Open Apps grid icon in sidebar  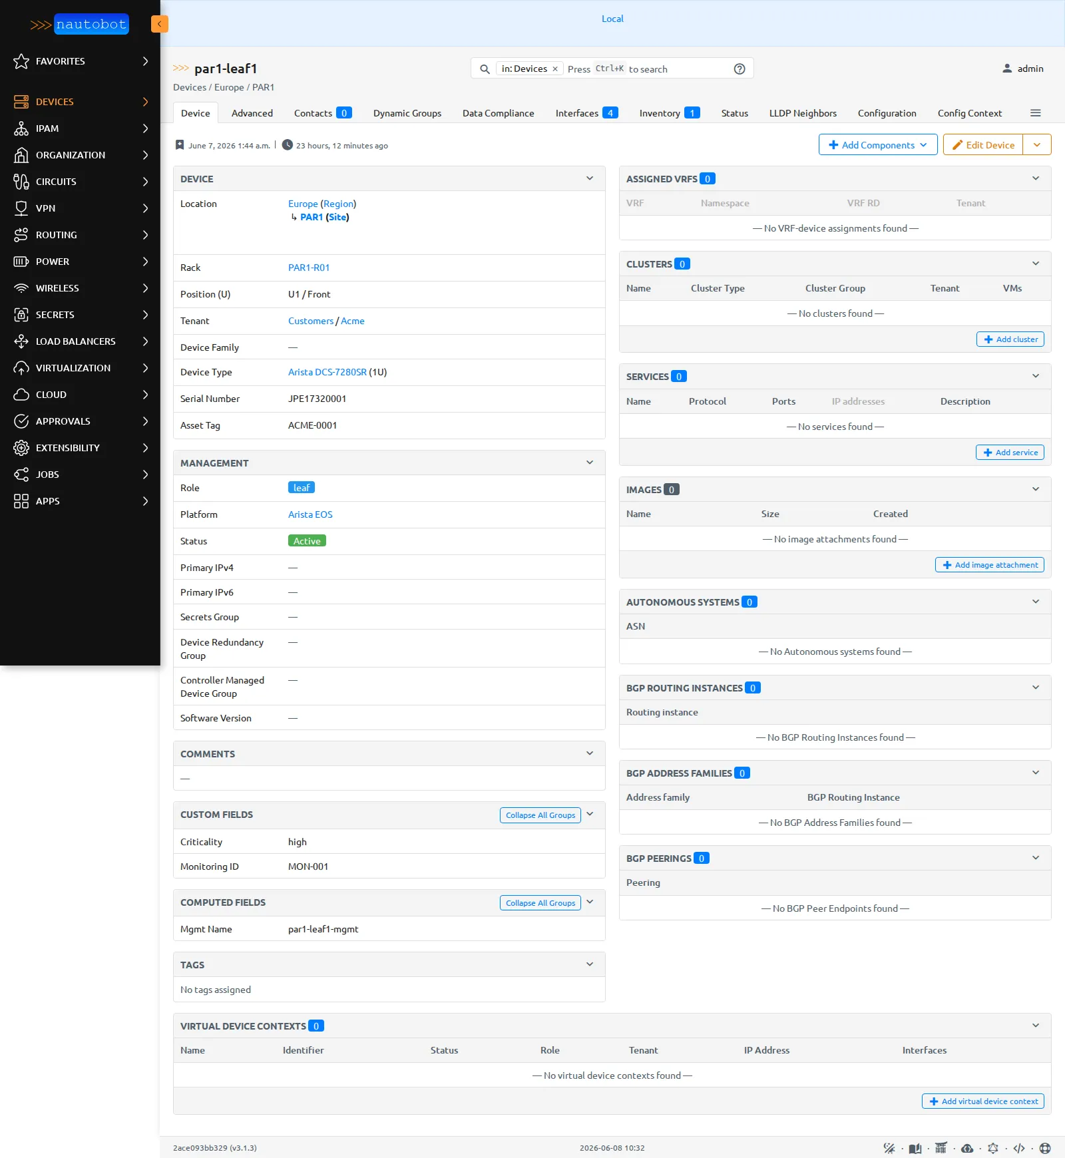pos(21,501)
